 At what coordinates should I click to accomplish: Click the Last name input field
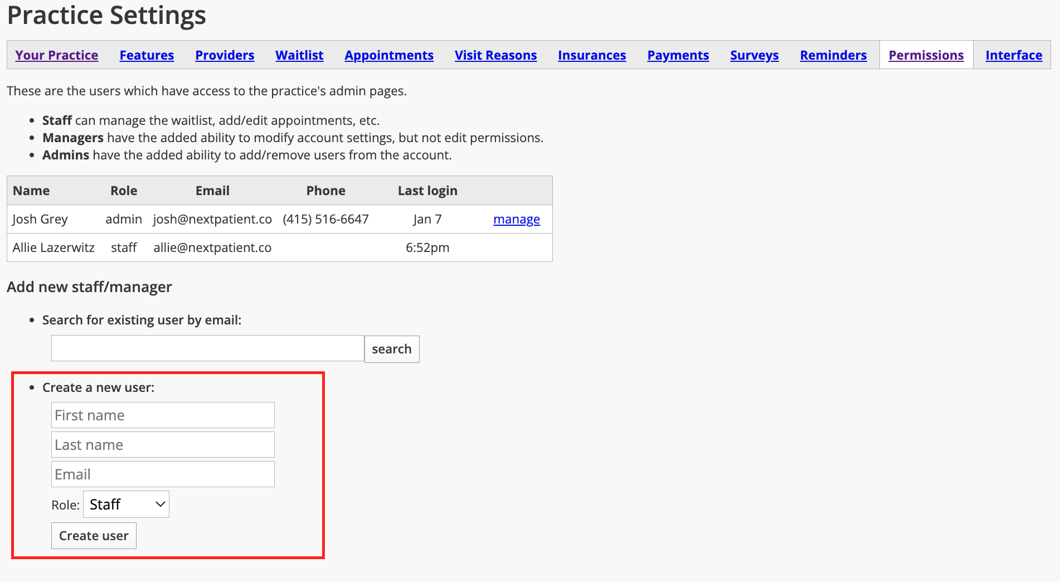click(163, 445)
